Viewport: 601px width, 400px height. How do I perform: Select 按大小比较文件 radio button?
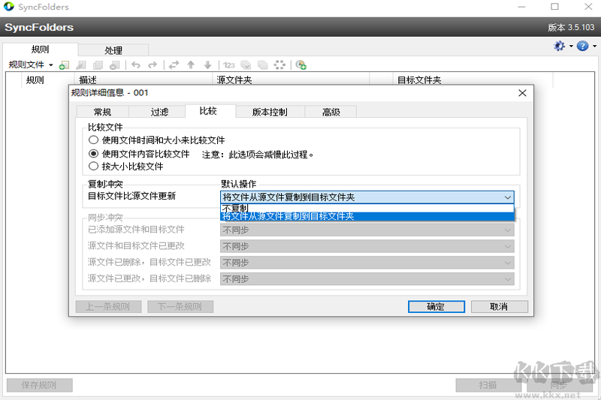[x=93, y=166]
